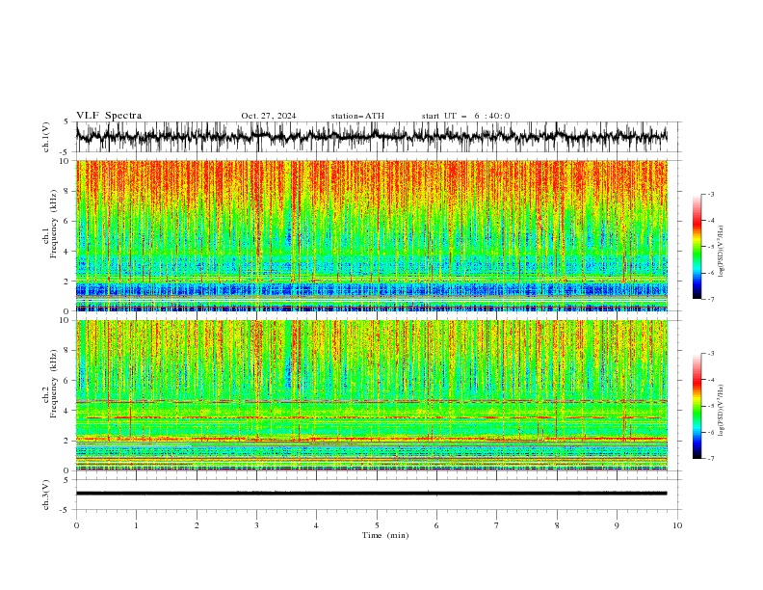
Task: Select the date text "Oct. 27, 2024"
Action: click(x=269, y=116)
